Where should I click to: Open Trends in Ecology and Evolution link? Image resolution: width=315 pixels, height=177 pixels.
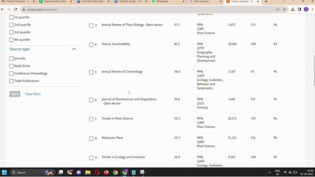coord(124,157)
